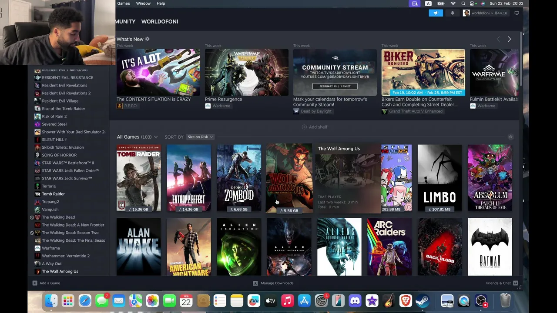The image size is (557, 313).
Task: Go to next What's New items
Action: [x=509, y=39]
